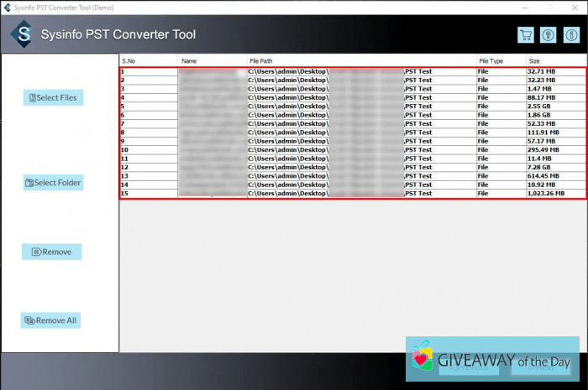Screen dimensions: 588x390
Task: Click the Select Folder button
Action: [x=53, y=183]
